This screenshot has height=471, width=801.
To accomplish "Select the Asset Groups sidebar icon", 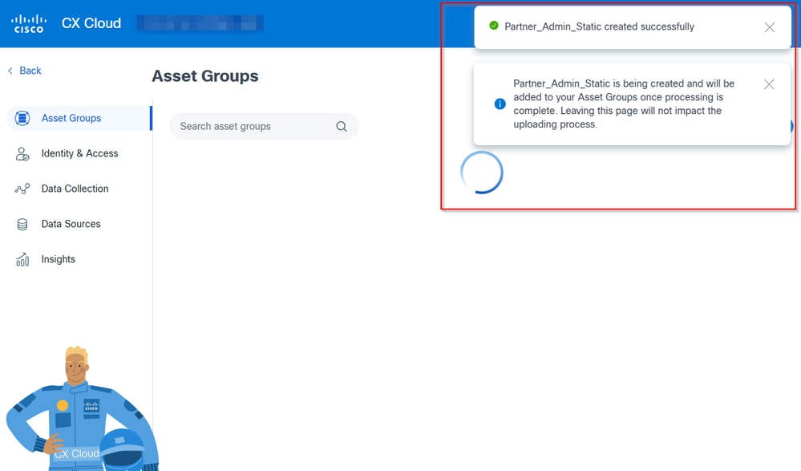I will coord(22,118).
